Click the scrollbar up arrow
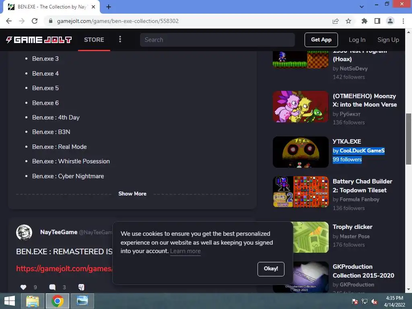Screen dimensions: 412x309 (x=408, y=32)
